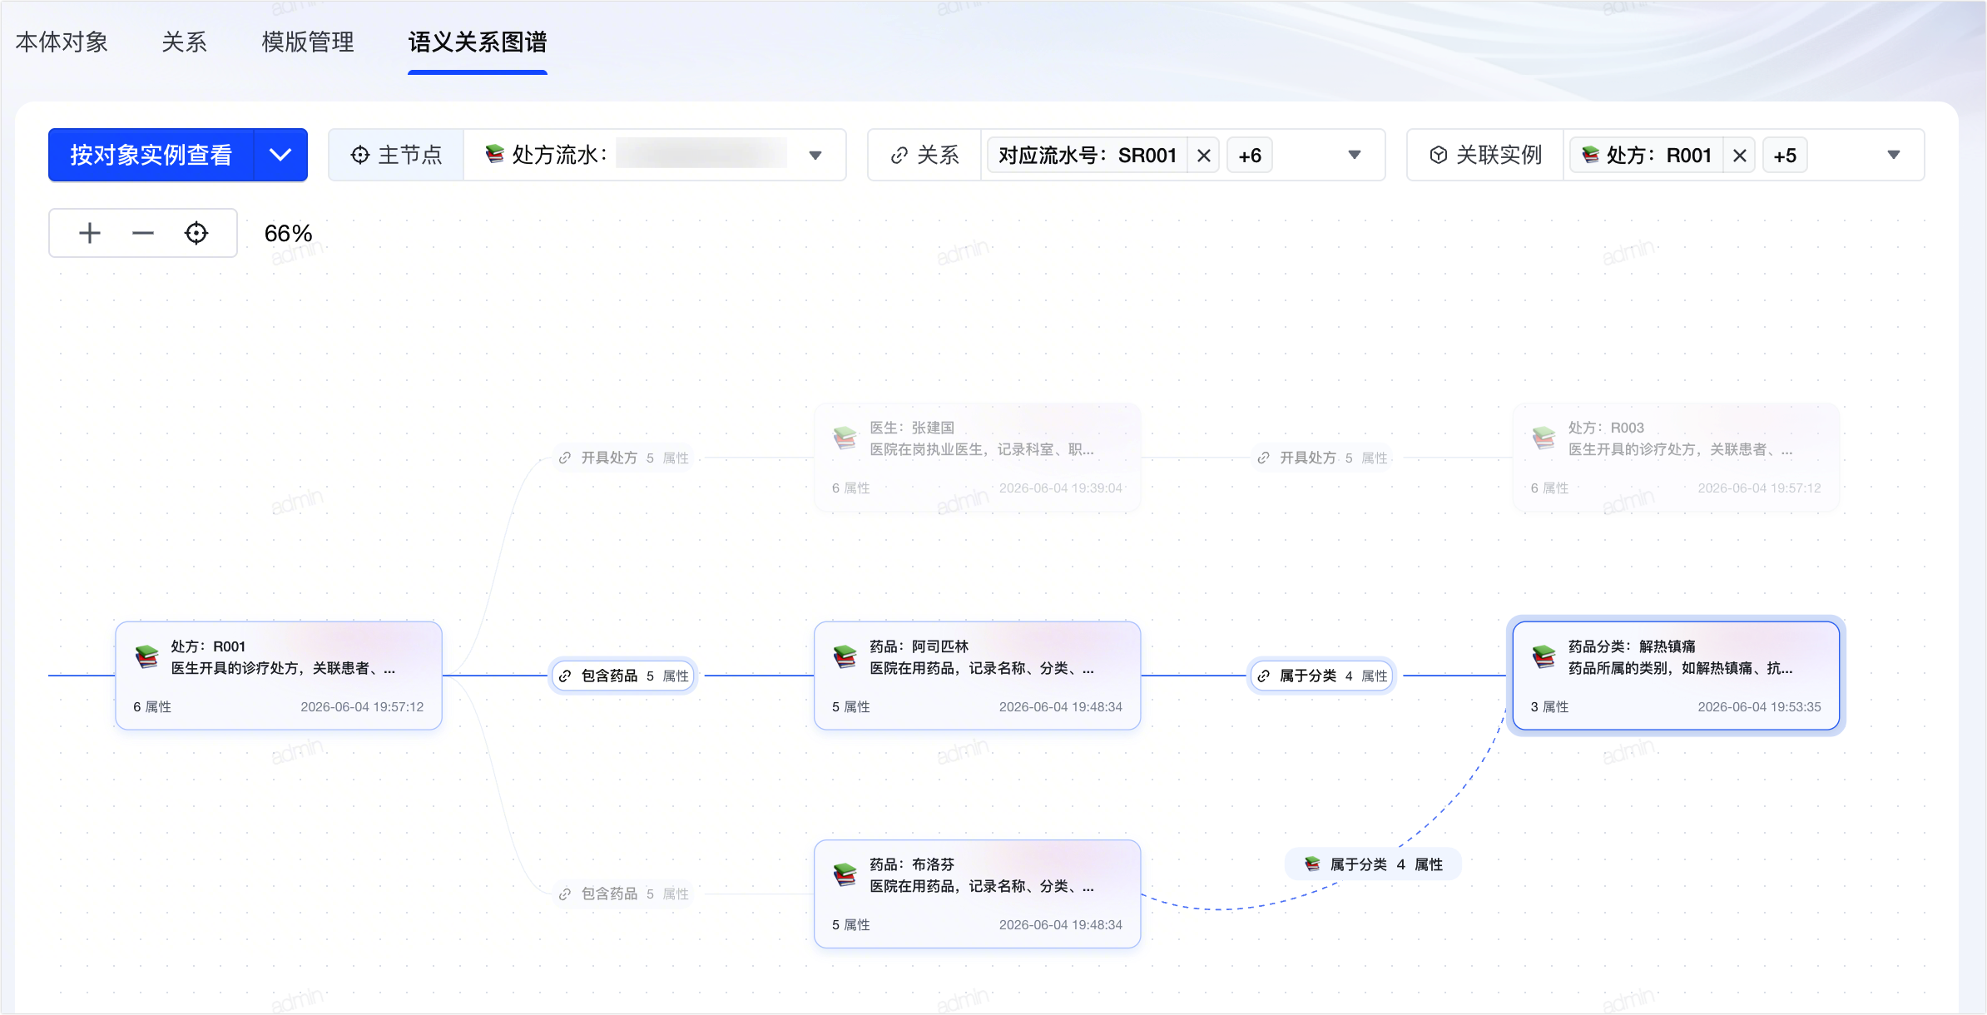Expand the 关系 filter dropdown arrow
Screen dimensions: 1987x1015
pyautogui.click(x=1355, y=155)
